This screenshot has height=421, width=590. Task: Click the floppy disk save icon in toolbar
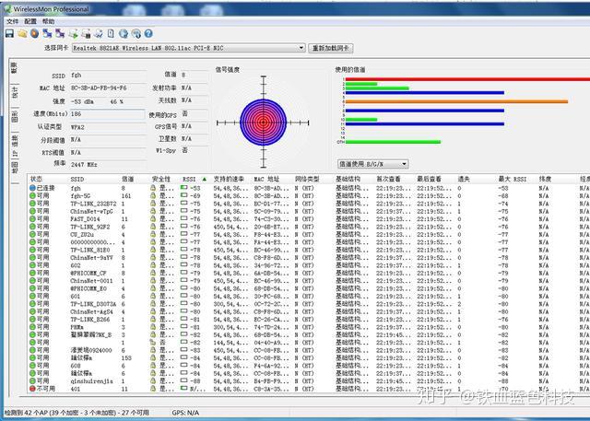[x=10, y=33]
